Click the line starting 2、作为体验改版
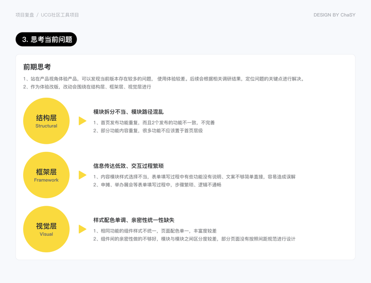The width and height of the screenshot is (371, 283). coord(87,87)
